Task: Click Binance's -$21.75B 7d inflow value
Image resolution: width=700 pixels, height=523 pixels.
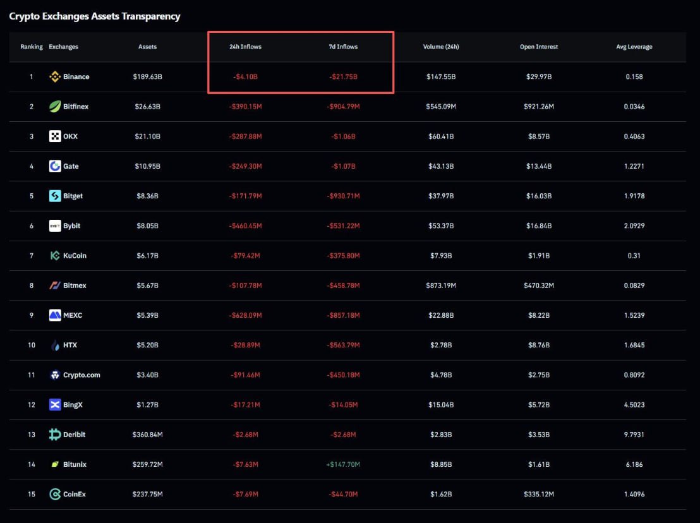Action: tap(343, 77)
